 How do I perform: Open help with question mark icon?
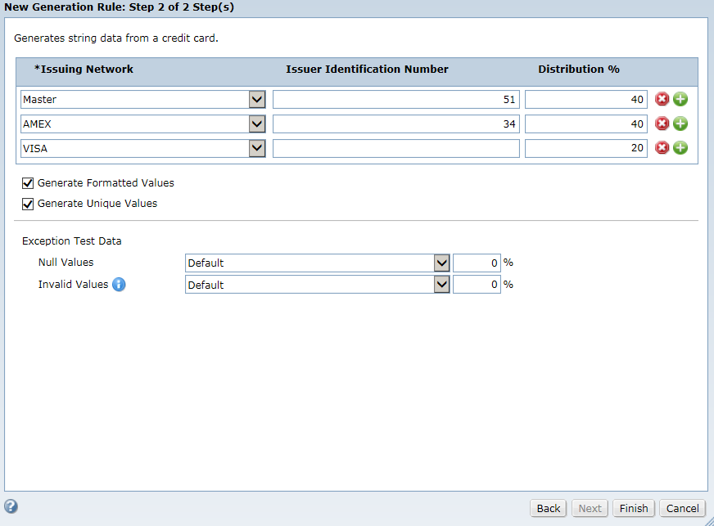[11, 506]
